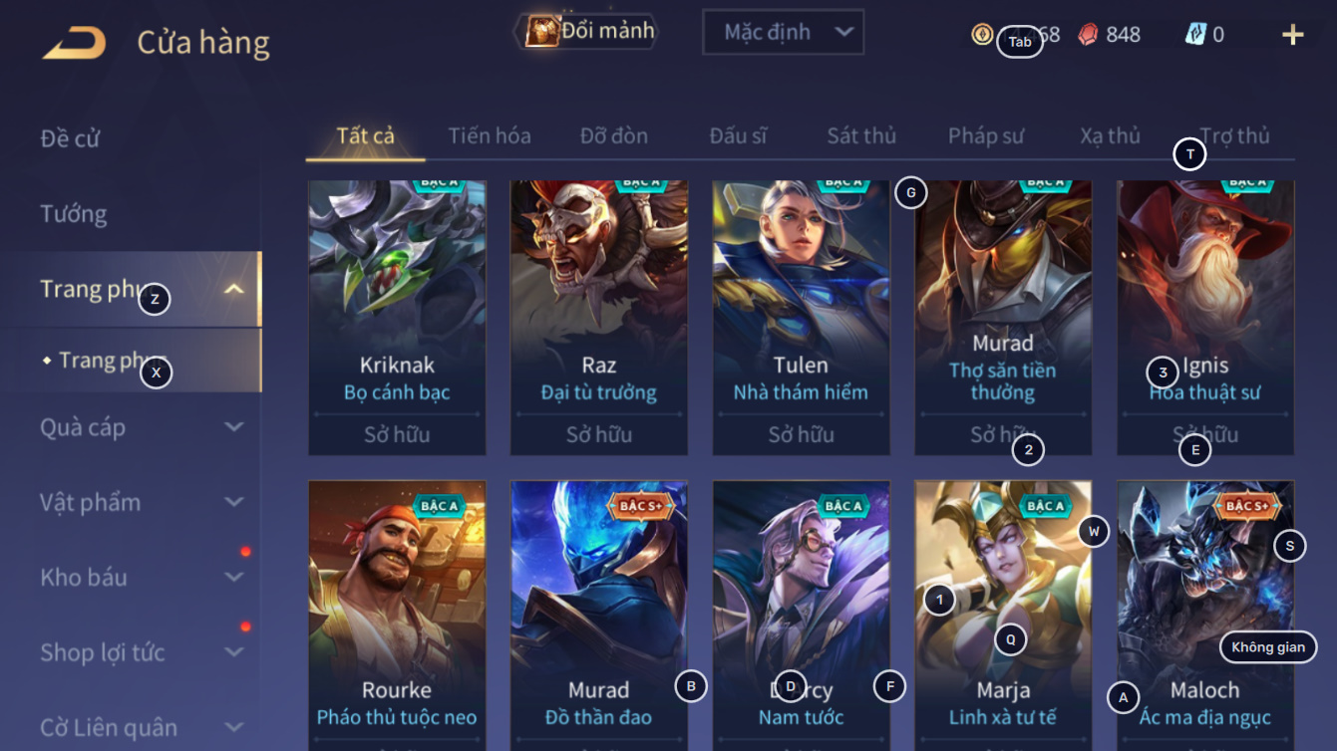Tap the plus icon to add currency
The image size is (1337, 751).
pos(1292,35)
